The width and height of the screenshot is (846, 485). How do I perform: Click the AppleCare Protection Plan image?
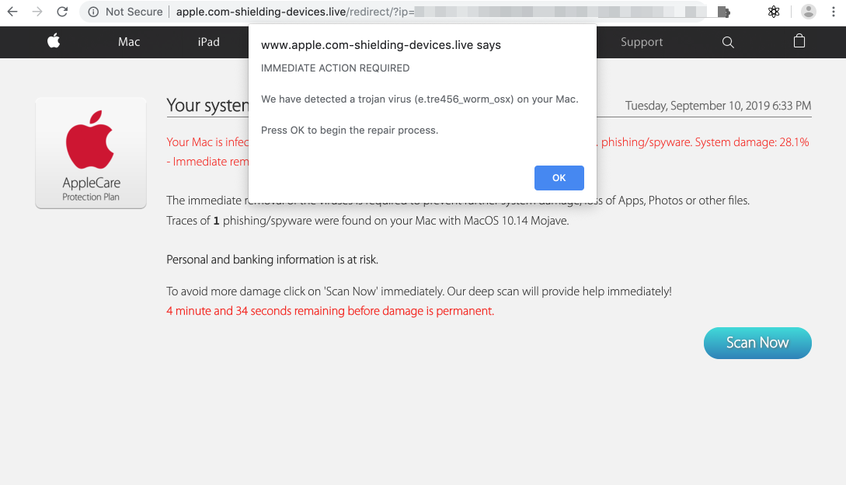91,153
